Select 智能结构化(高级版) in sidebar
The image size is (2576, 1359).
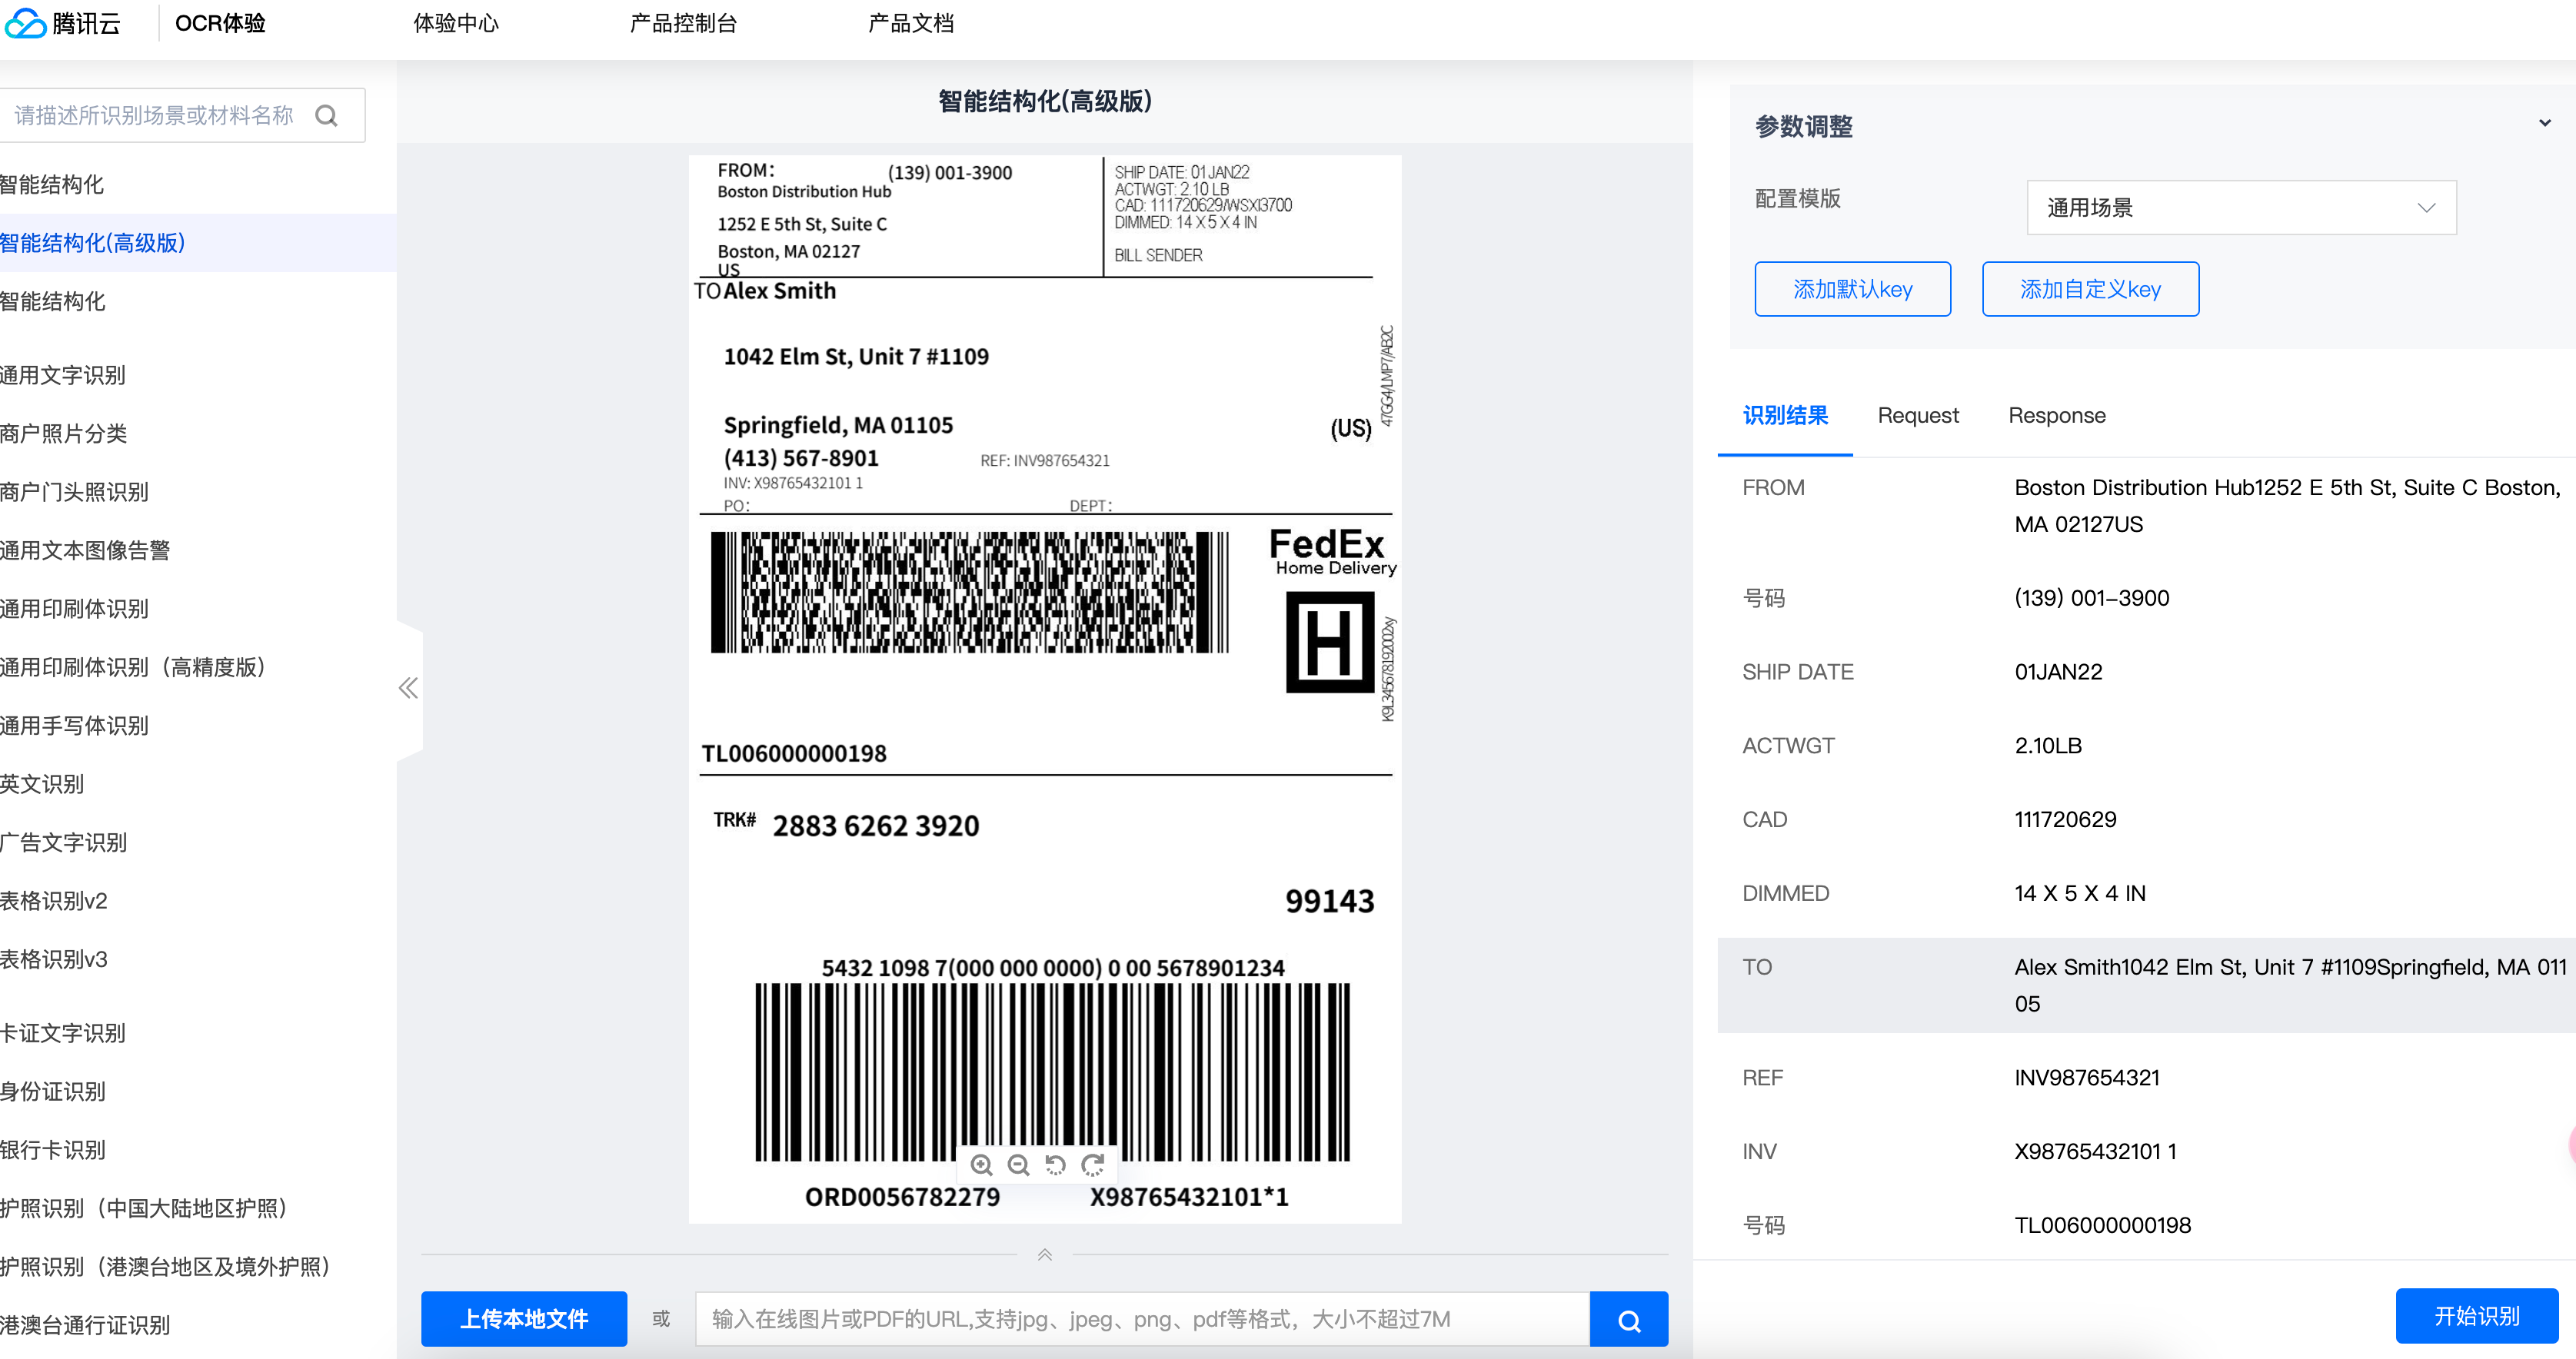[198, 243]
